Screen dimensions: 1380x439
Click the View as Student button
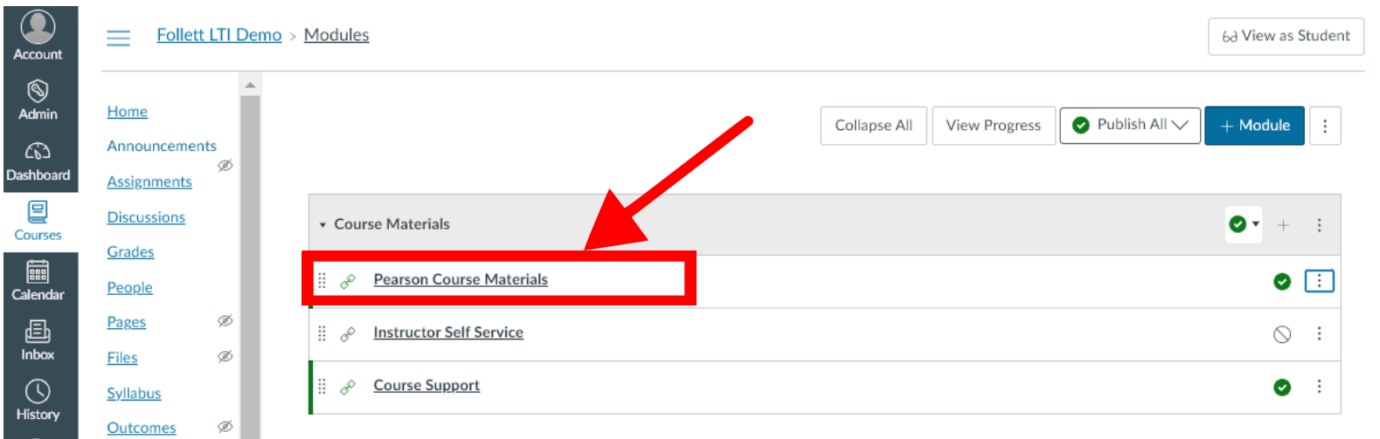[x=1286, y=37]
